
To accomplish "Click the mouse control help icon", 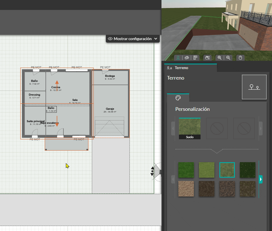I will coord(240,58).
